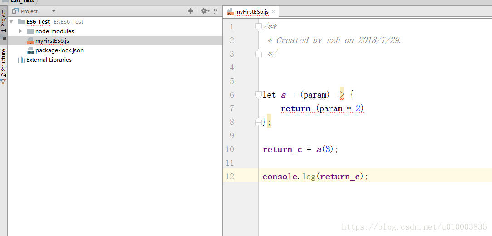492x236 pixels.
Task: Collapse the comment block fold at line 1
Action: [258, 27]
